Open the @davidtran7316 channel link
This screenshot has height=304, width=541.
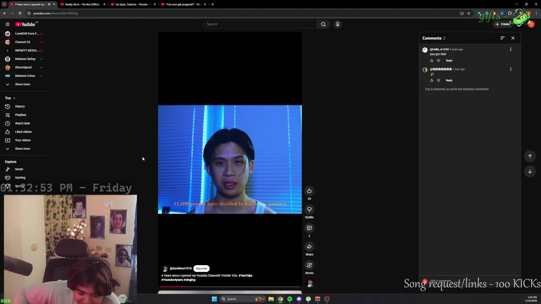tap(180, 269)
